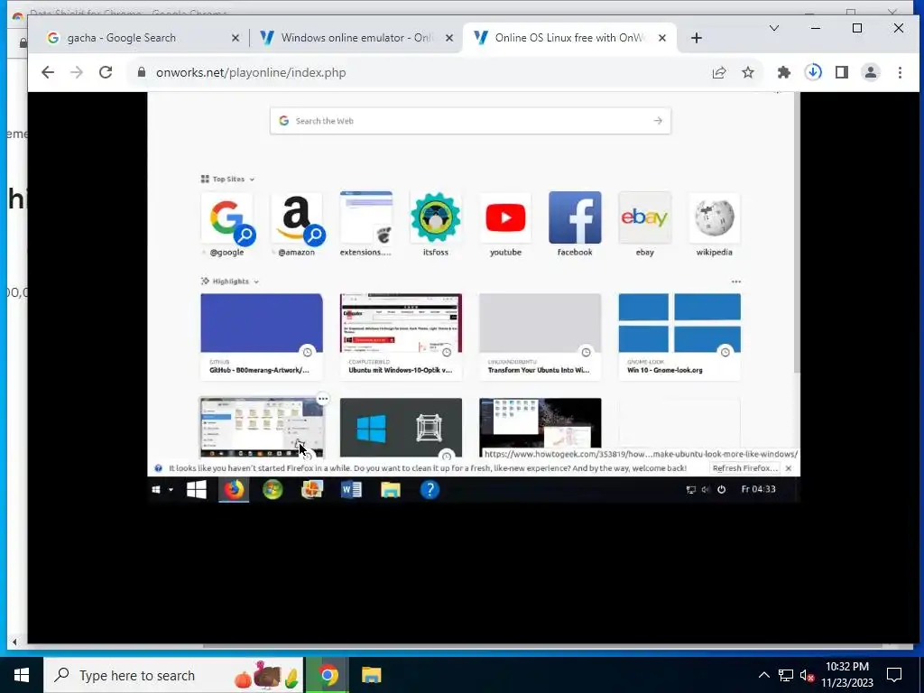
Task: Launch the green globe browser in emulated taskbar
Action: coord(273,490)
